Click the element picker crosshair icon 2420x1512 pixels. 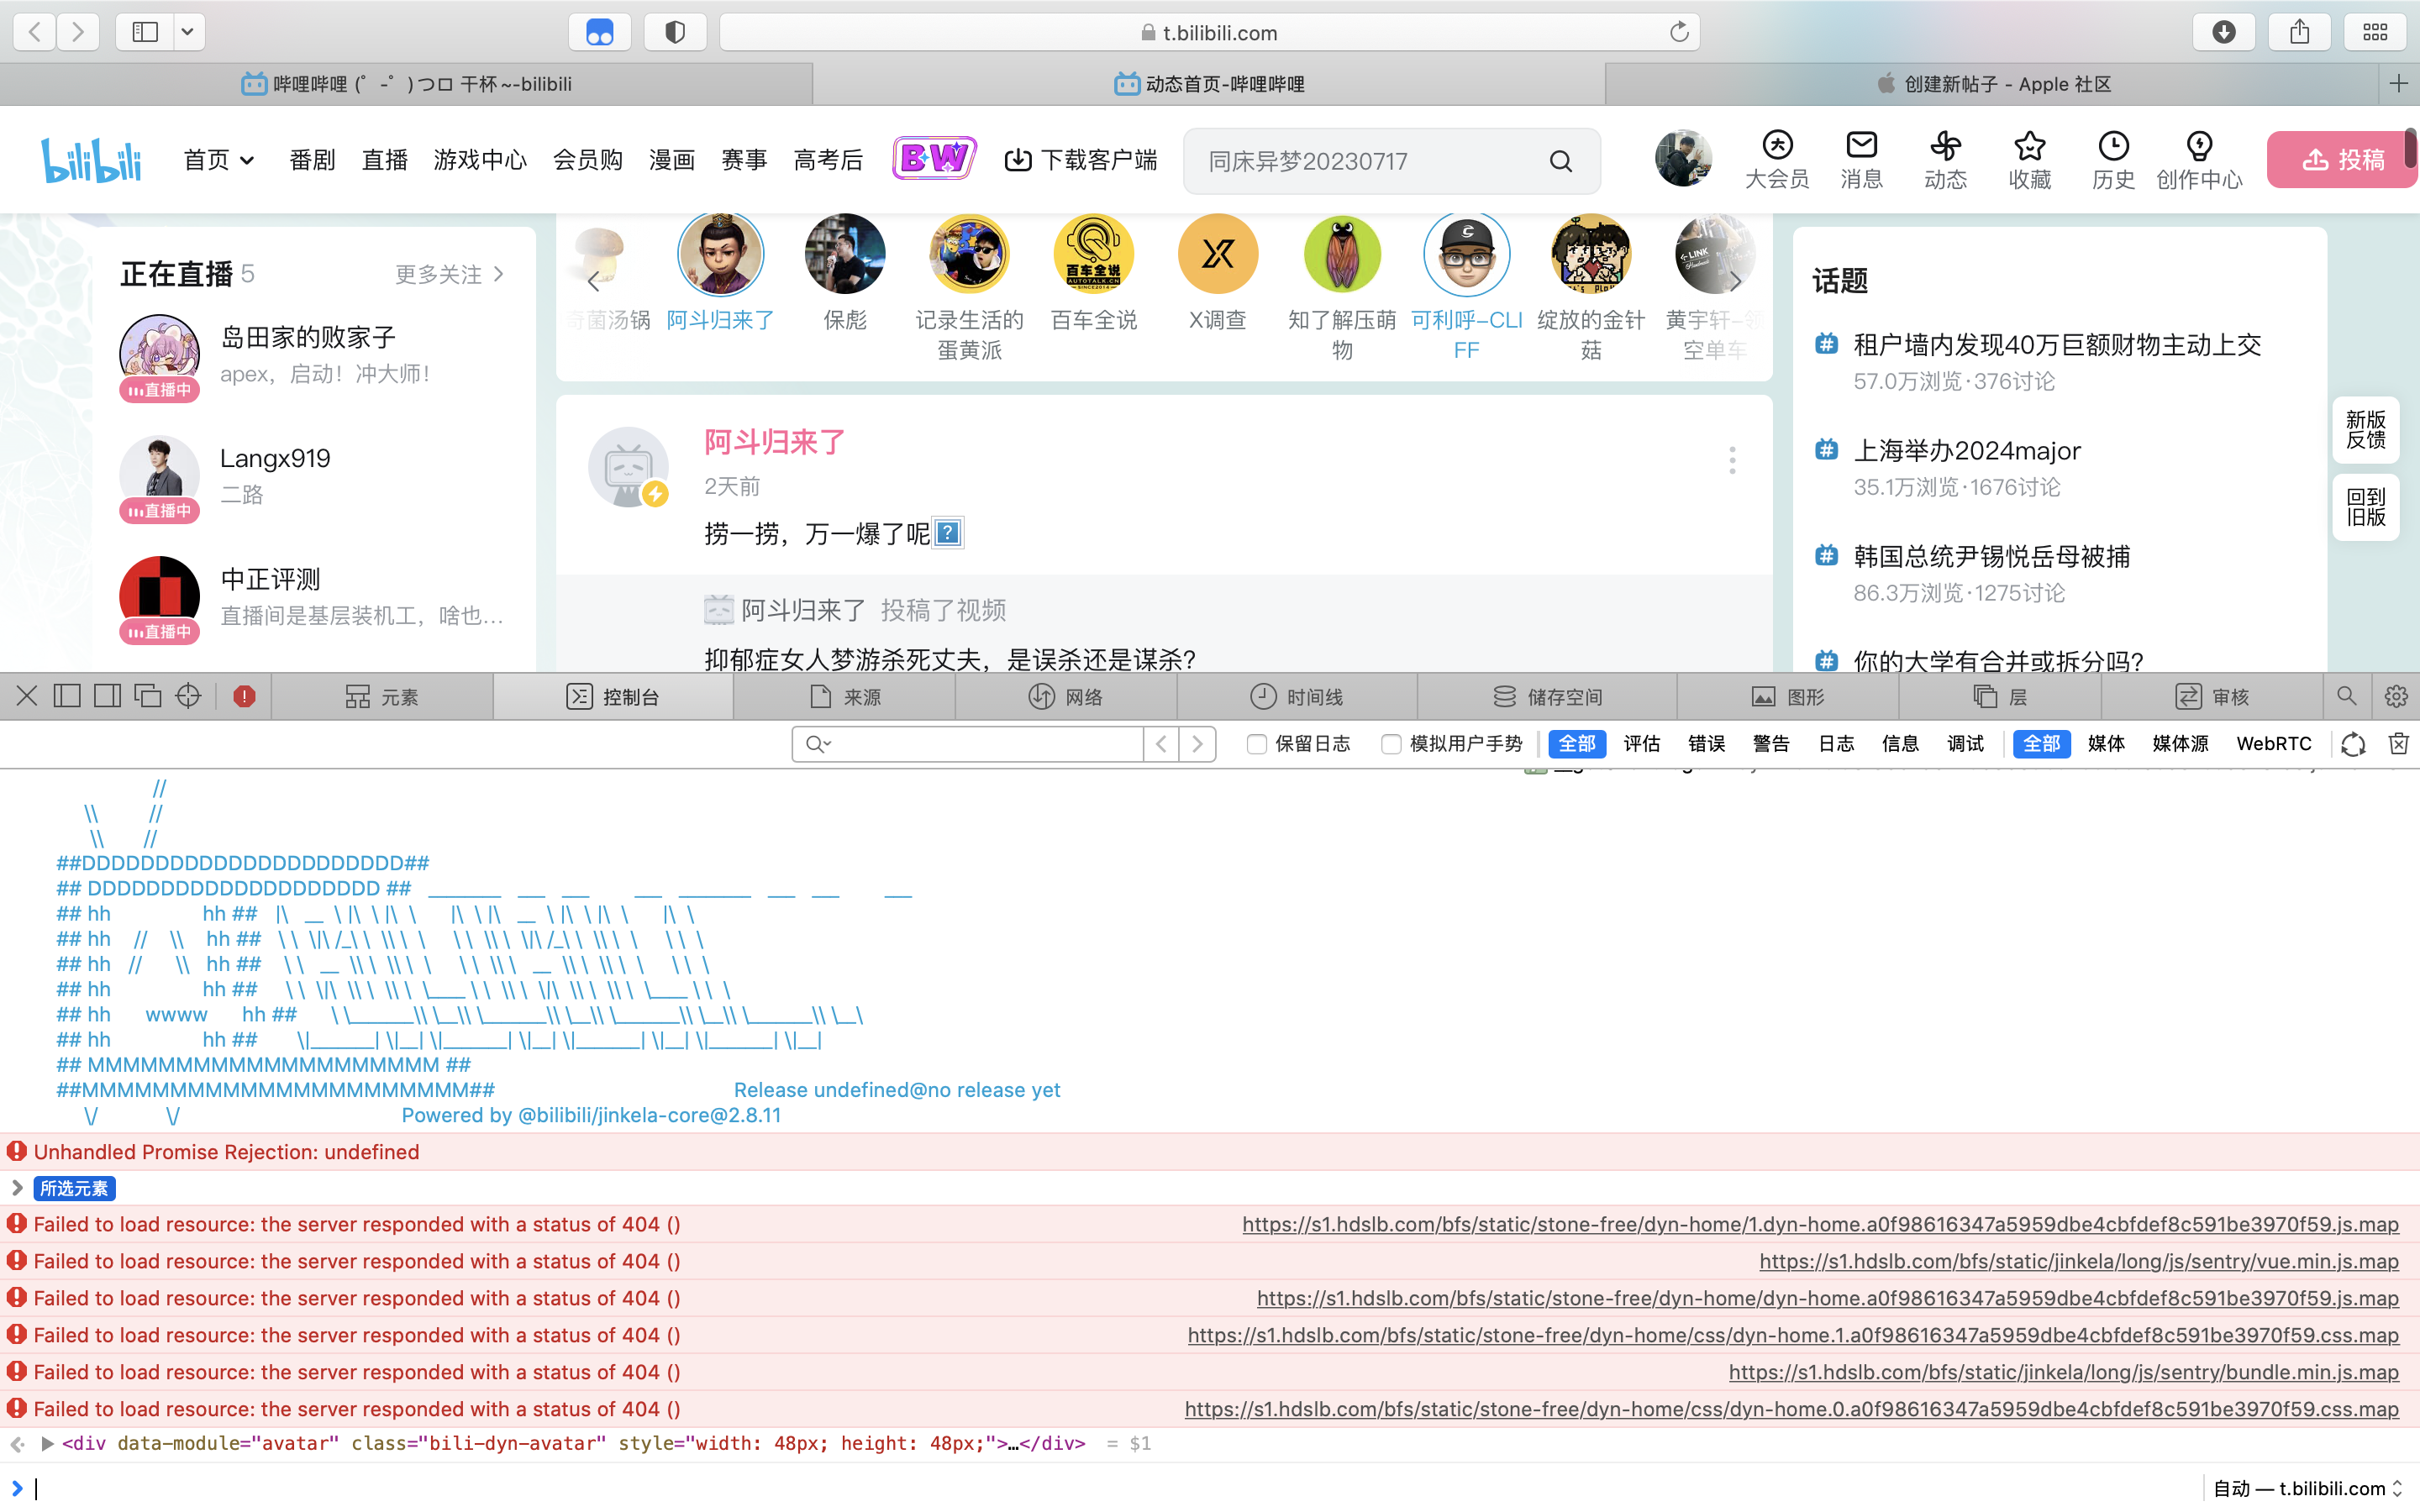(x=188, y=696)
